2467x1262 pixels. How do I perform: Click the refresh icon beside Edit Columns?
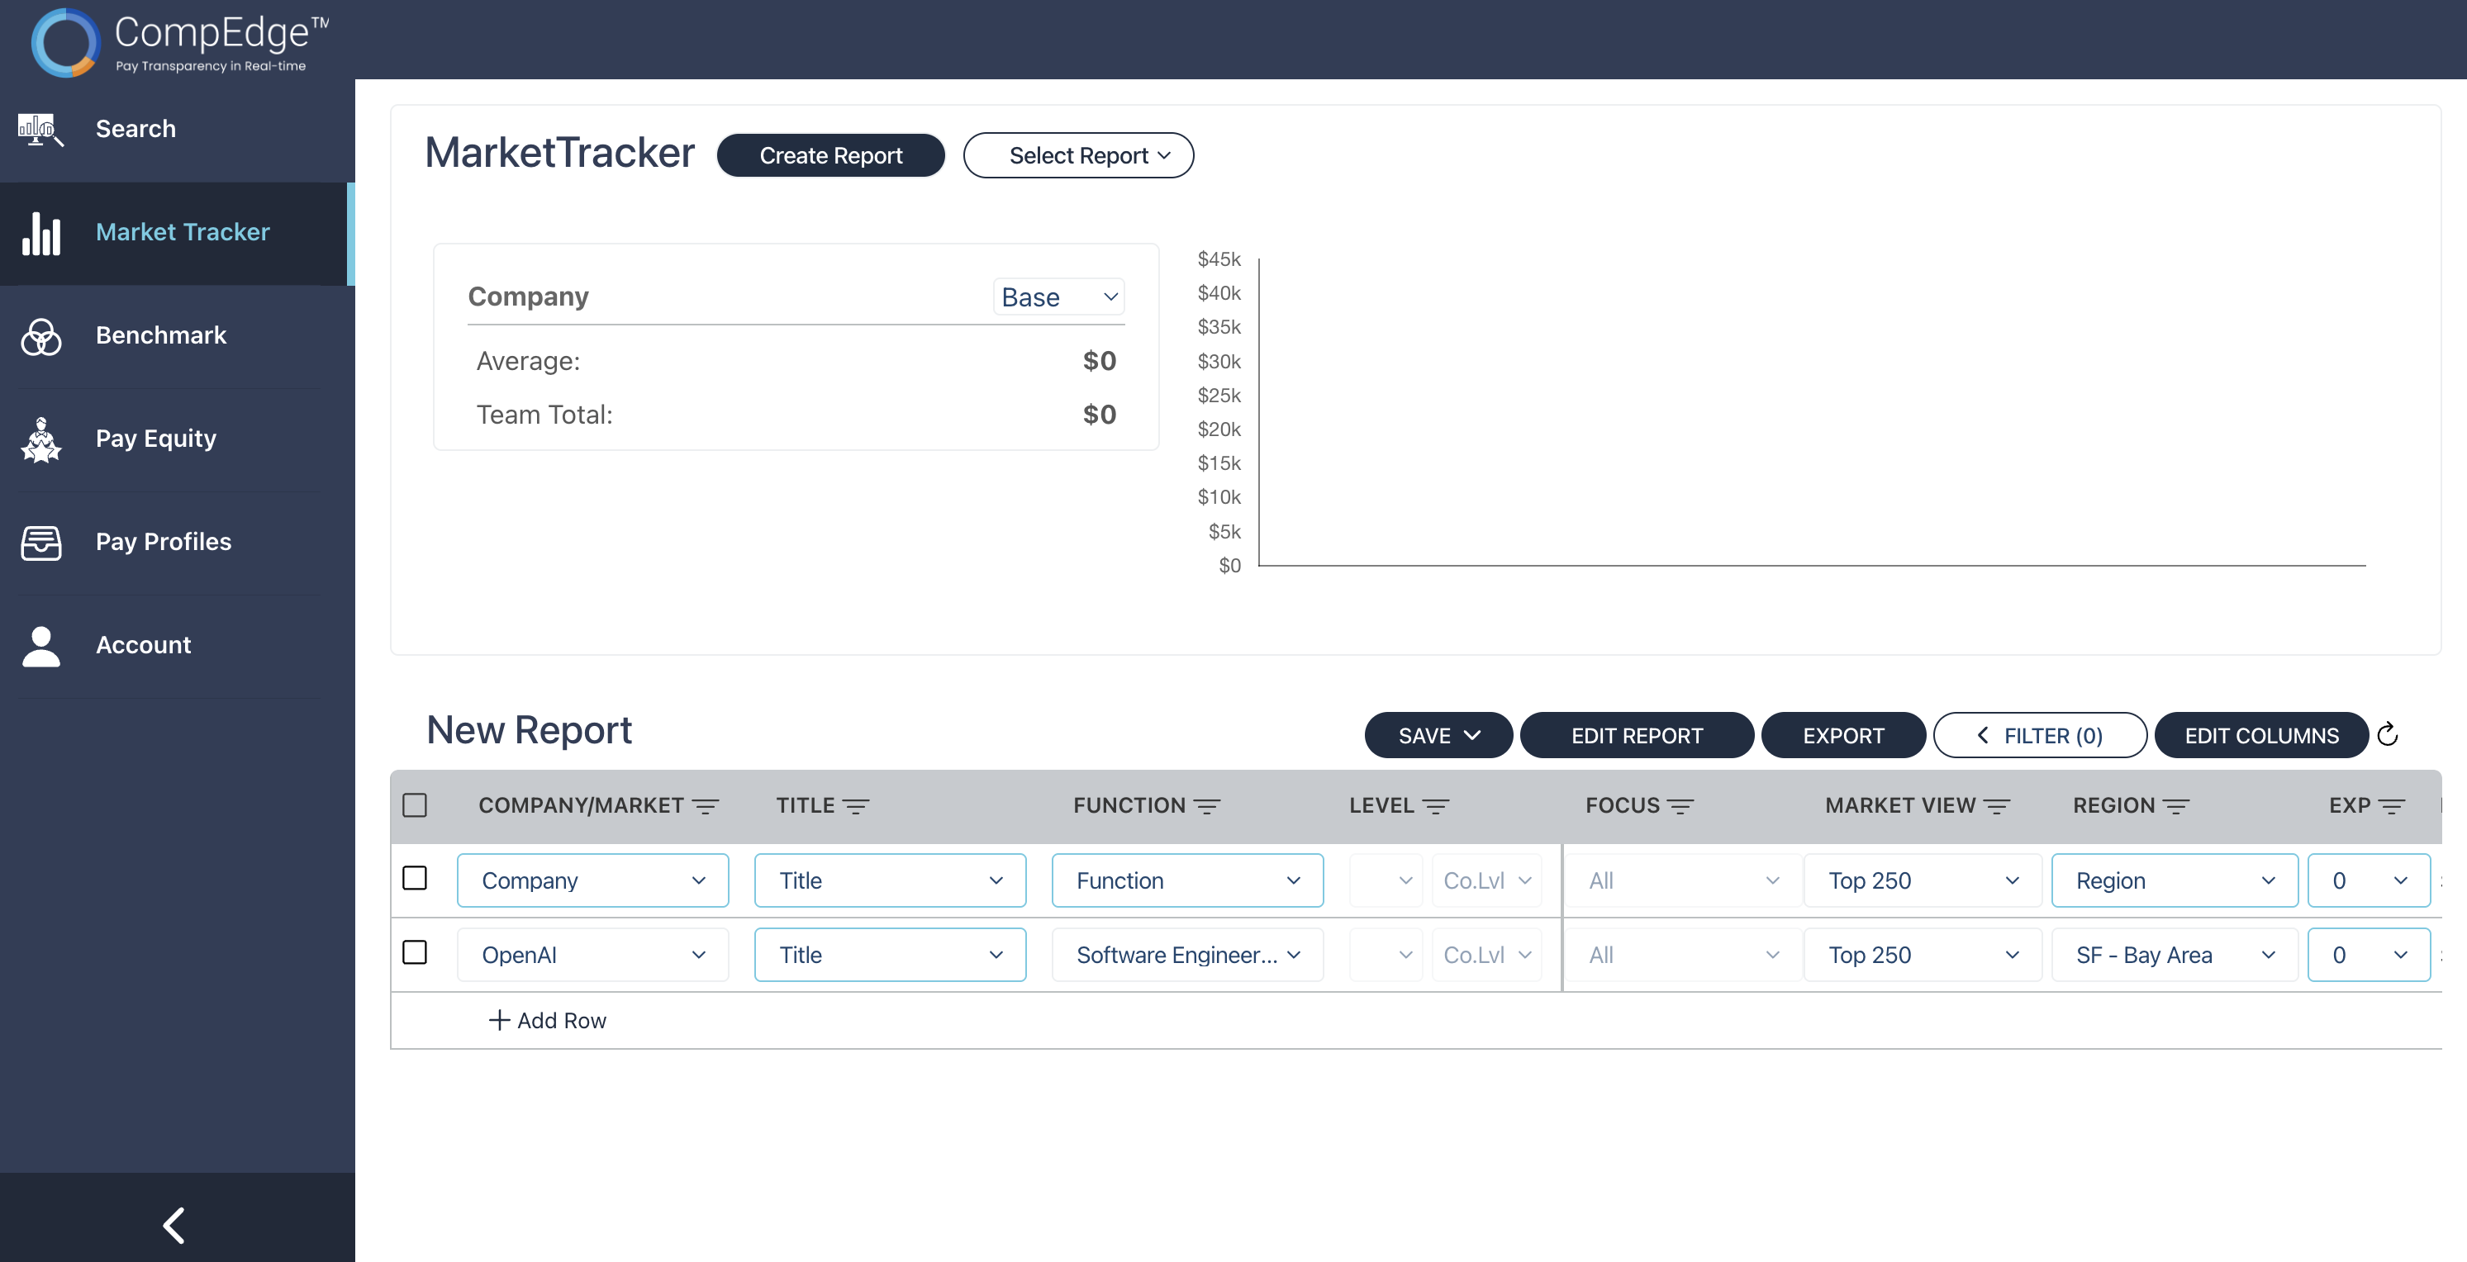2388,734
